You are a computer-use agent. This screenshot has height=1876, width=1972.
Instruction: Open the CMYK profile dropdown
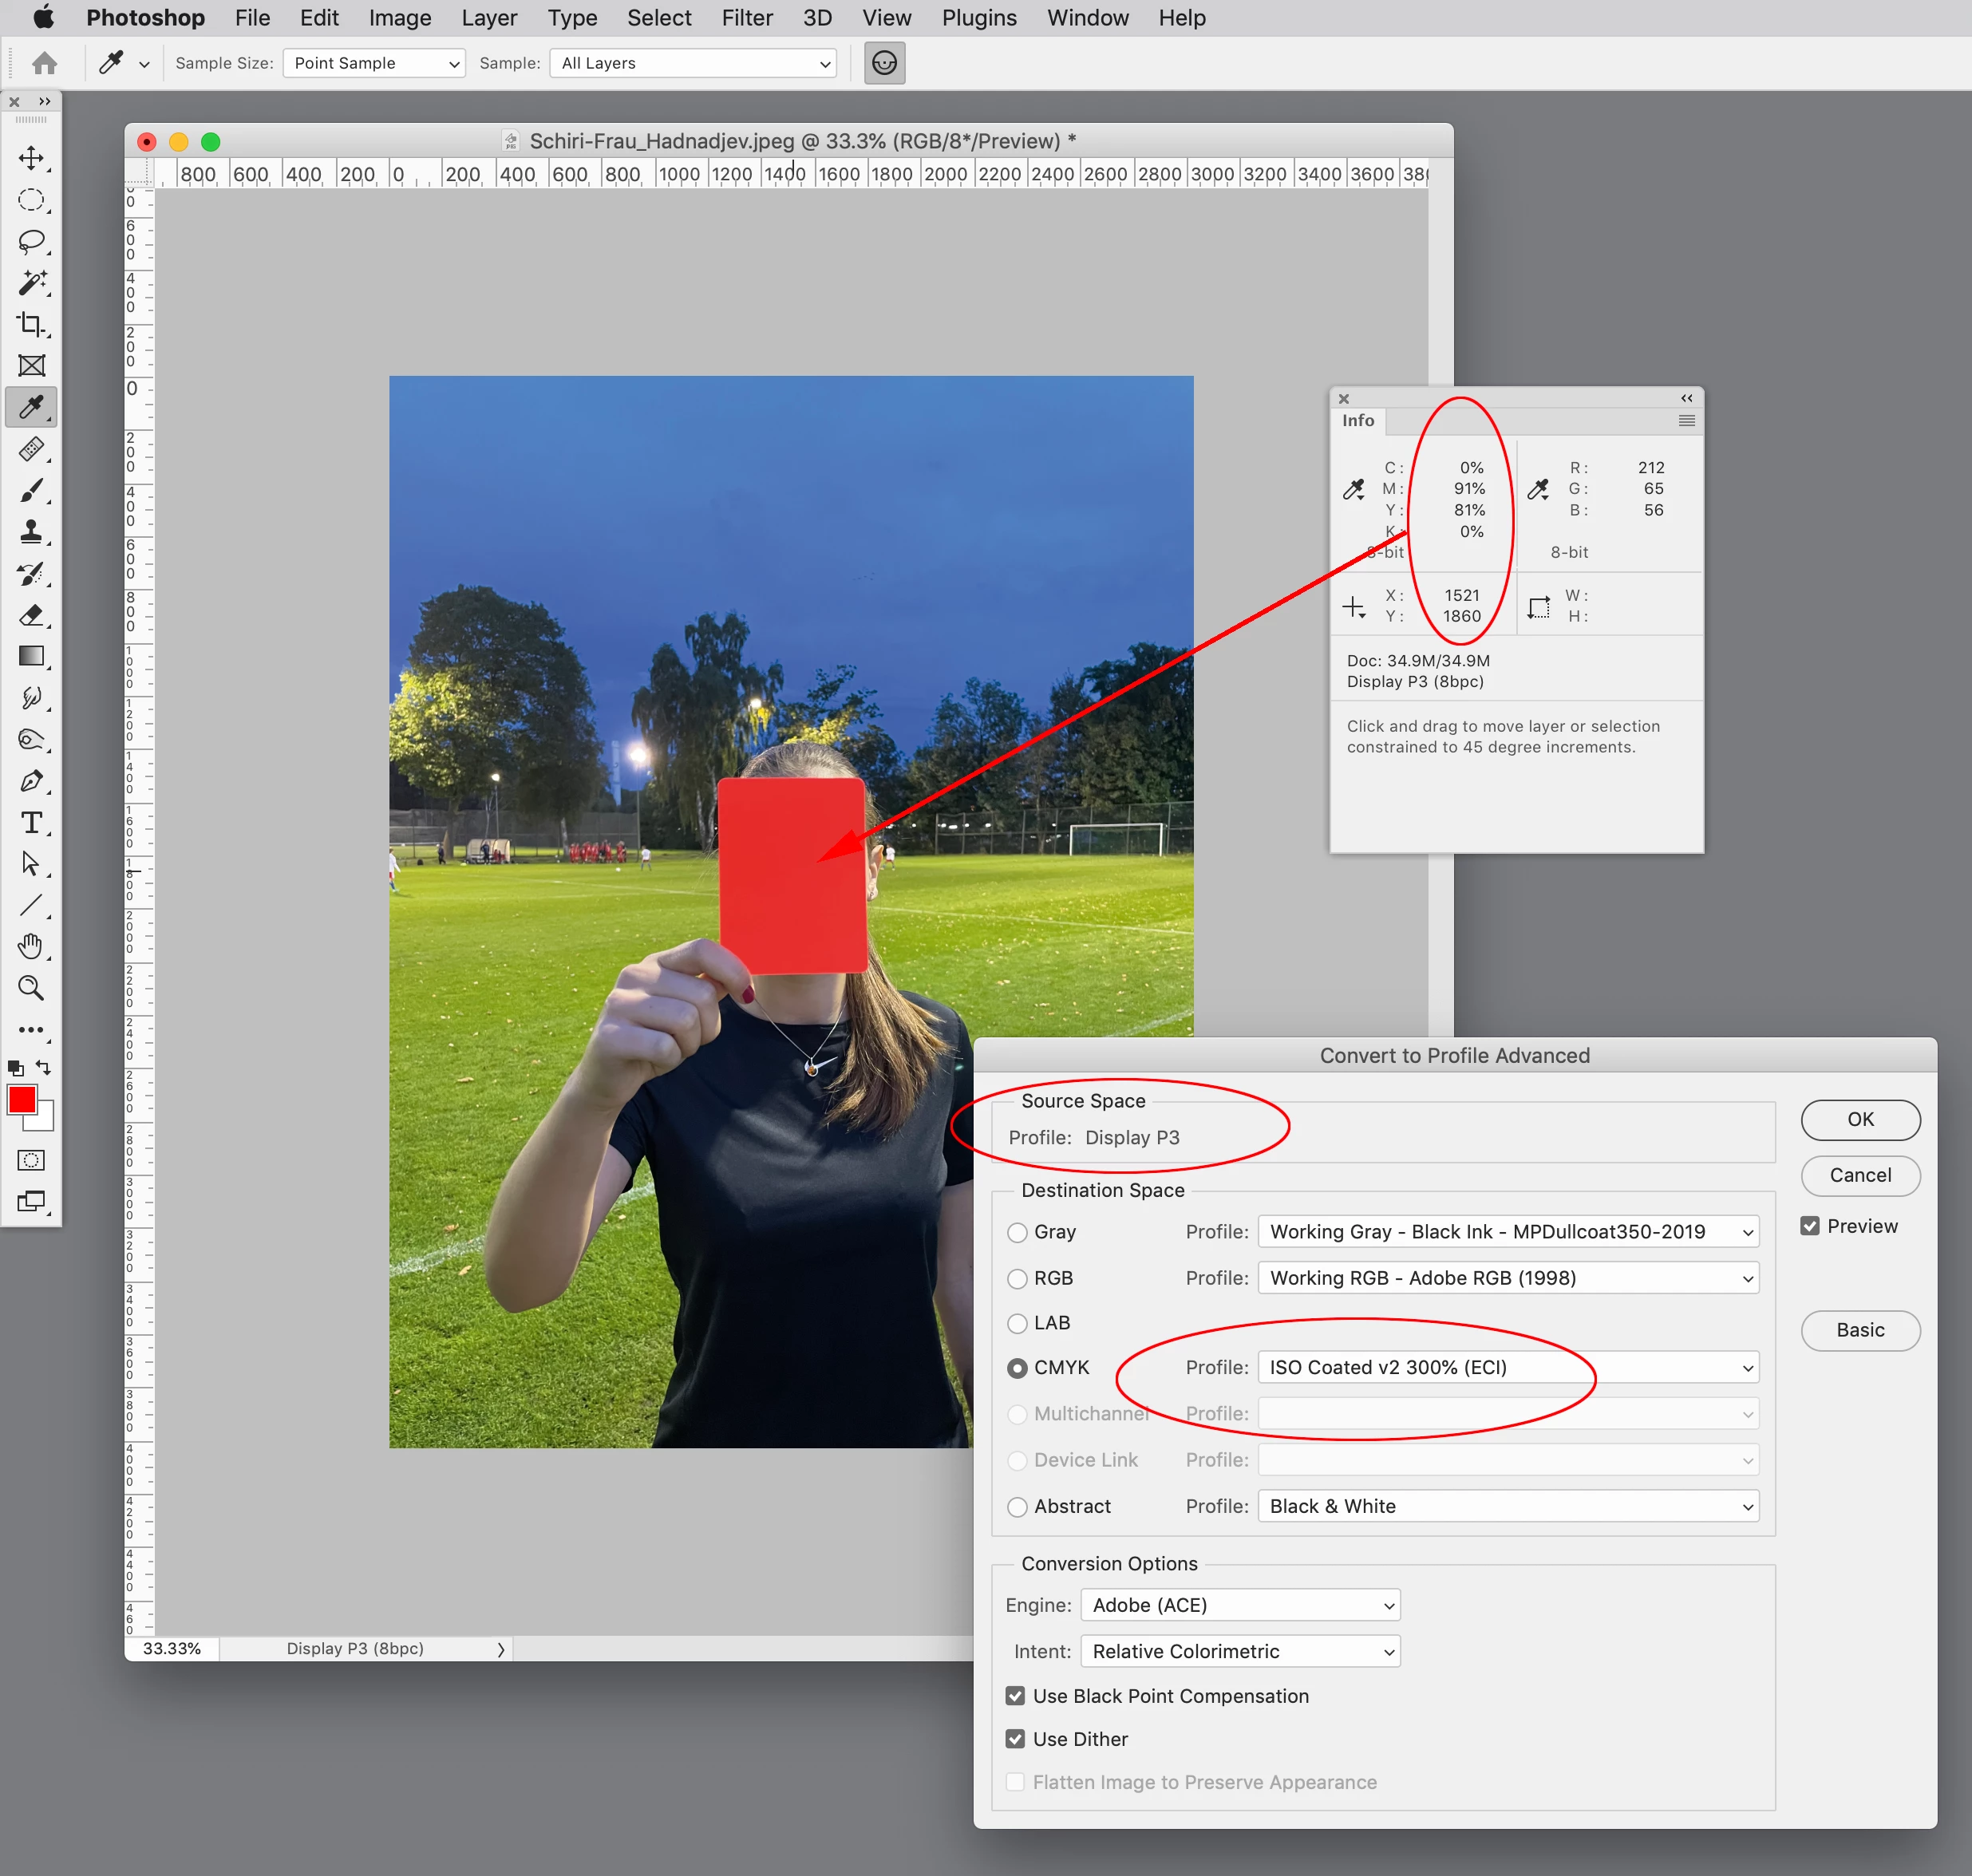(x=1507, y=1367)
